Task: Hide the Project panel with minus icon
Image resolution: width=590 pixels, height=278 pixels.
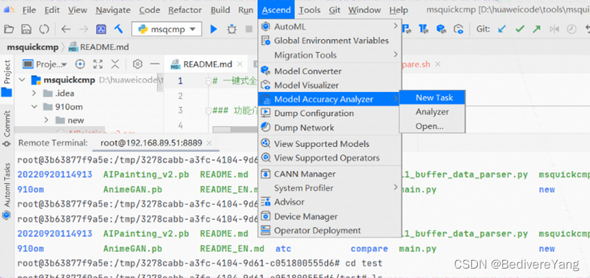Action: 155,64
